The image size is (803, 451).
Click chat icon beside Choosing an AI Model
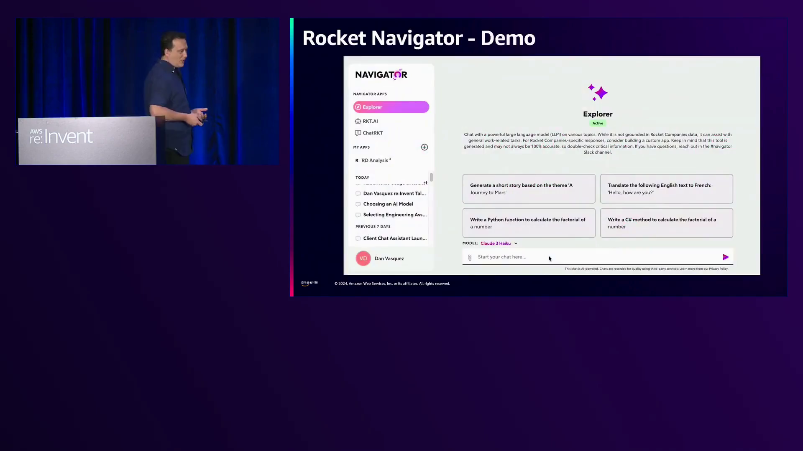coord(358,204)
